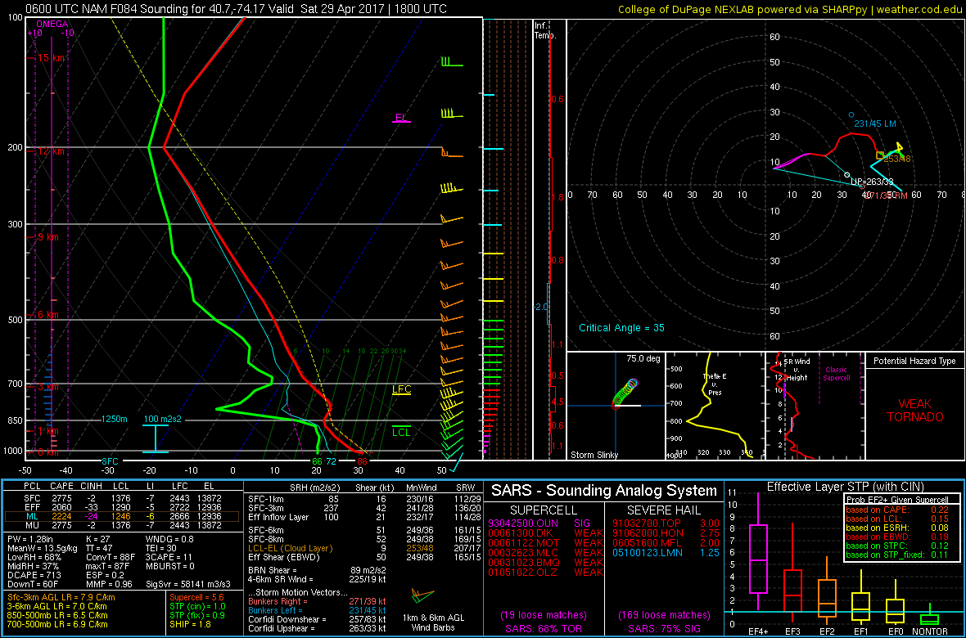Screen dimensions: 966x638
Task: Click the magenta EF4+ box plot
Action: click(x=759, y=559)
